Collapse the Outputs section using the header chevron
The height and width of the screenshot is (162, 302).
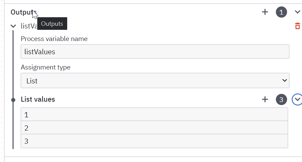pyautogui.click(x=297, y=12)
